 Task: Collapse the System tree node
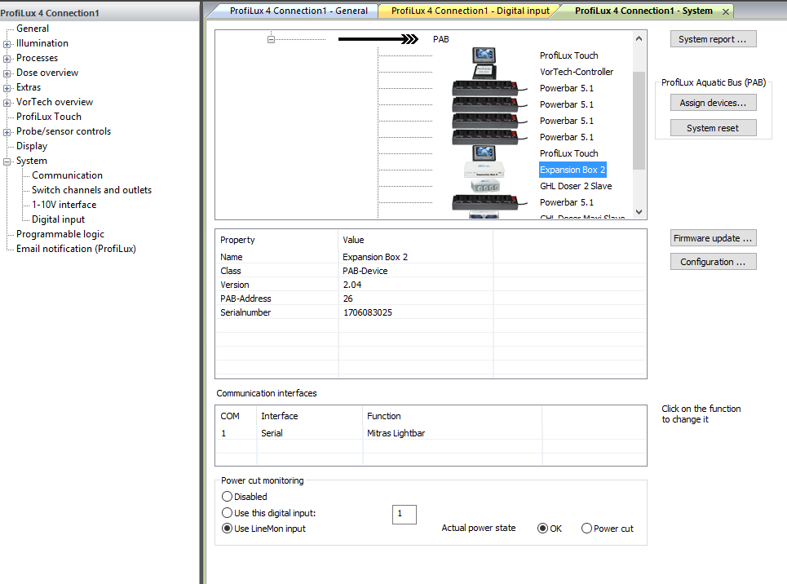coord(7,161)
